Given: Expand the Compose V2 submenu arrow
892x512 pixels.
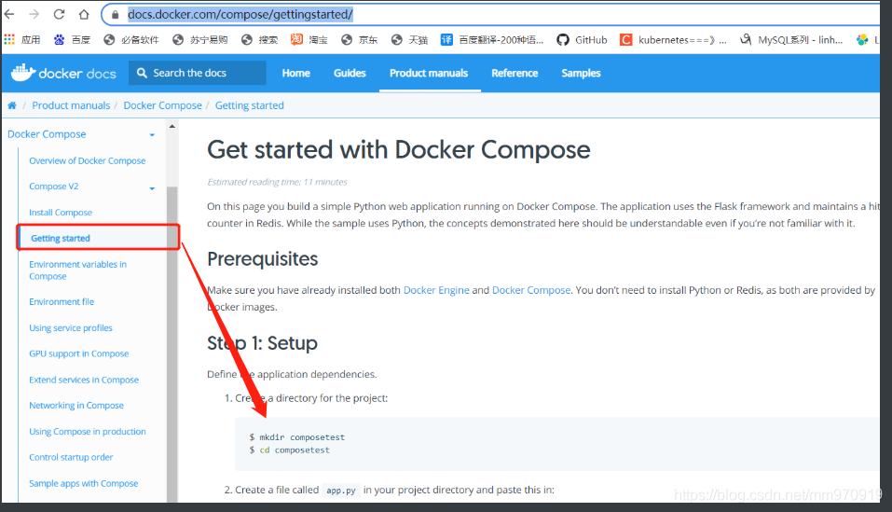Looking at the screenshot, I should 152,188.
